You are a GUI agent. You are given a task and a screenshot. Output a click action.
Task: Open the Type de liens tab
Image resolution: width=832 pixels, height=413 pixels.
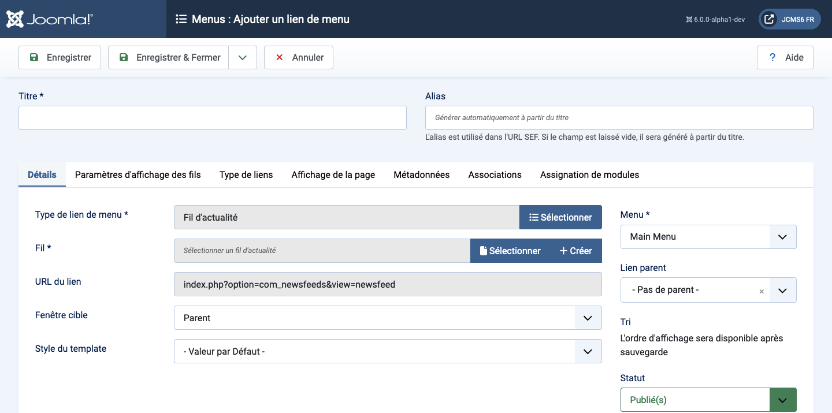[246, 174]
